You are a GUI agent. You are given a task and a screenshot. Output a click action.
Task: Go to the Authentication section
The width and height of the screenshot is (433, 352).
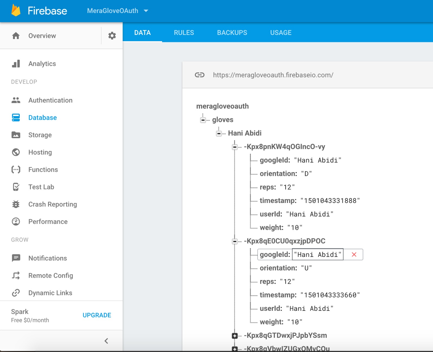pos(50,100)
